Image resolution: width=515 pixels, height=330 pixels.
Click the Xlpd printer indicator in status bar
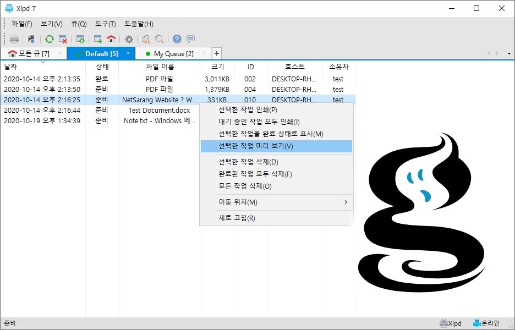coord(451,323)
